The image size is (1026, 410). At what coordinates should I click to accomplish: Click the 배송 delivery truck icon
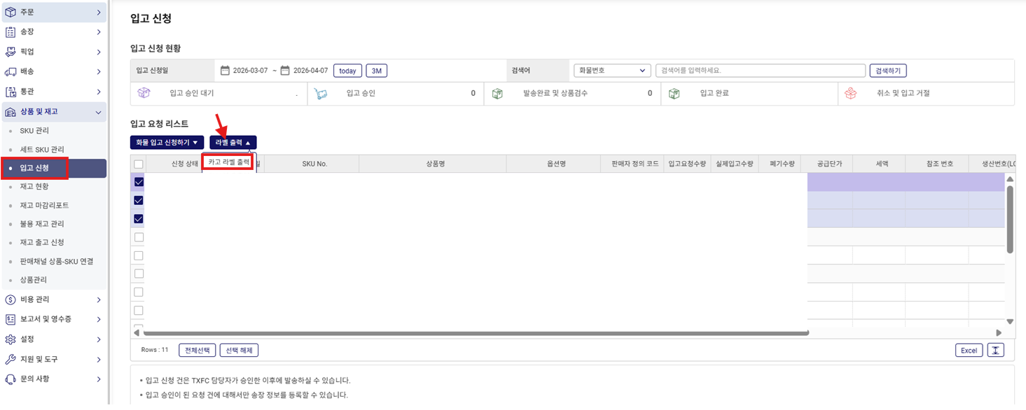coord(11,71)
